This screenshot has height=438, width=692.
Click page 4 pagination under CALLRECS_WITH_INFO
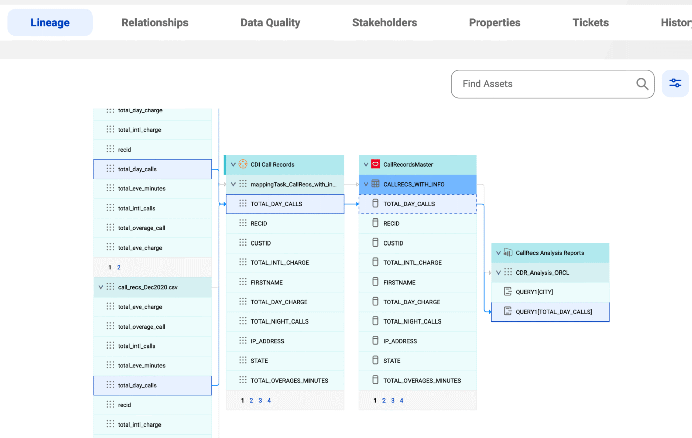coord(401,400)
